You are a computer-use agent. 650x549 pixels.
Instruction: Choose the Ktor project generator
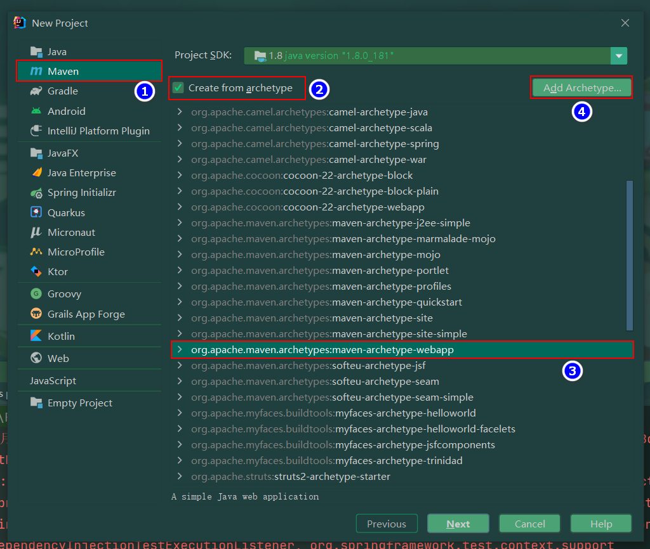click(x=62, y=271)
